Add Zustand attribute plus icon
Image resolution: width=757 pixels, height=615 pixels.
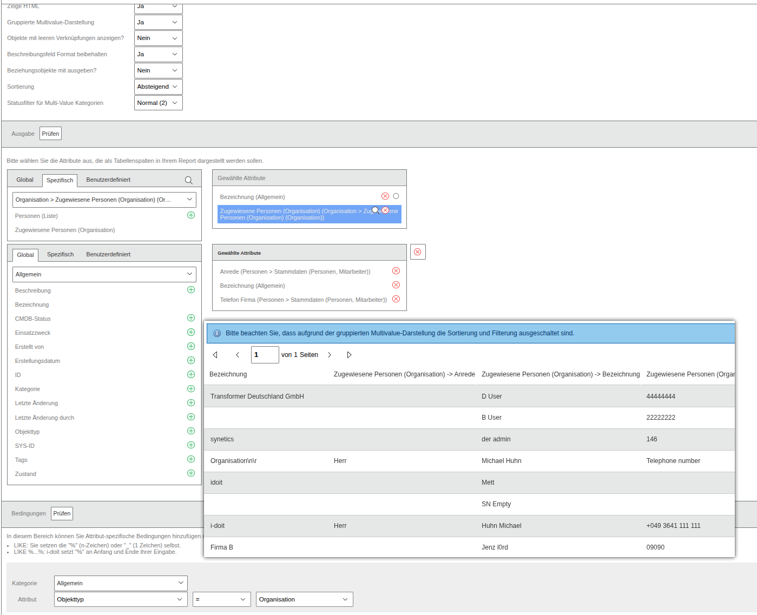pos(191,473)
